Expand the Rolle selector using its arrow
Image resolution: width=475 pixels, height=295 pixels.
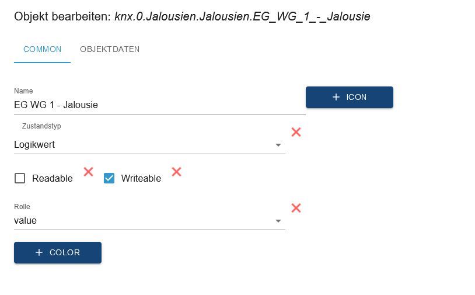tap(278, 221)
